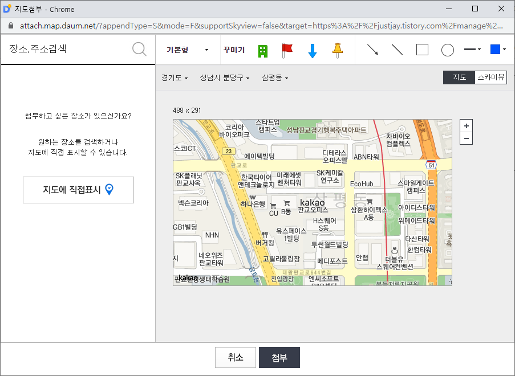Image resolution: width=515 pixels, height=376 pixels.
Task: Select the green building marker icon
Action: point(262,51)
